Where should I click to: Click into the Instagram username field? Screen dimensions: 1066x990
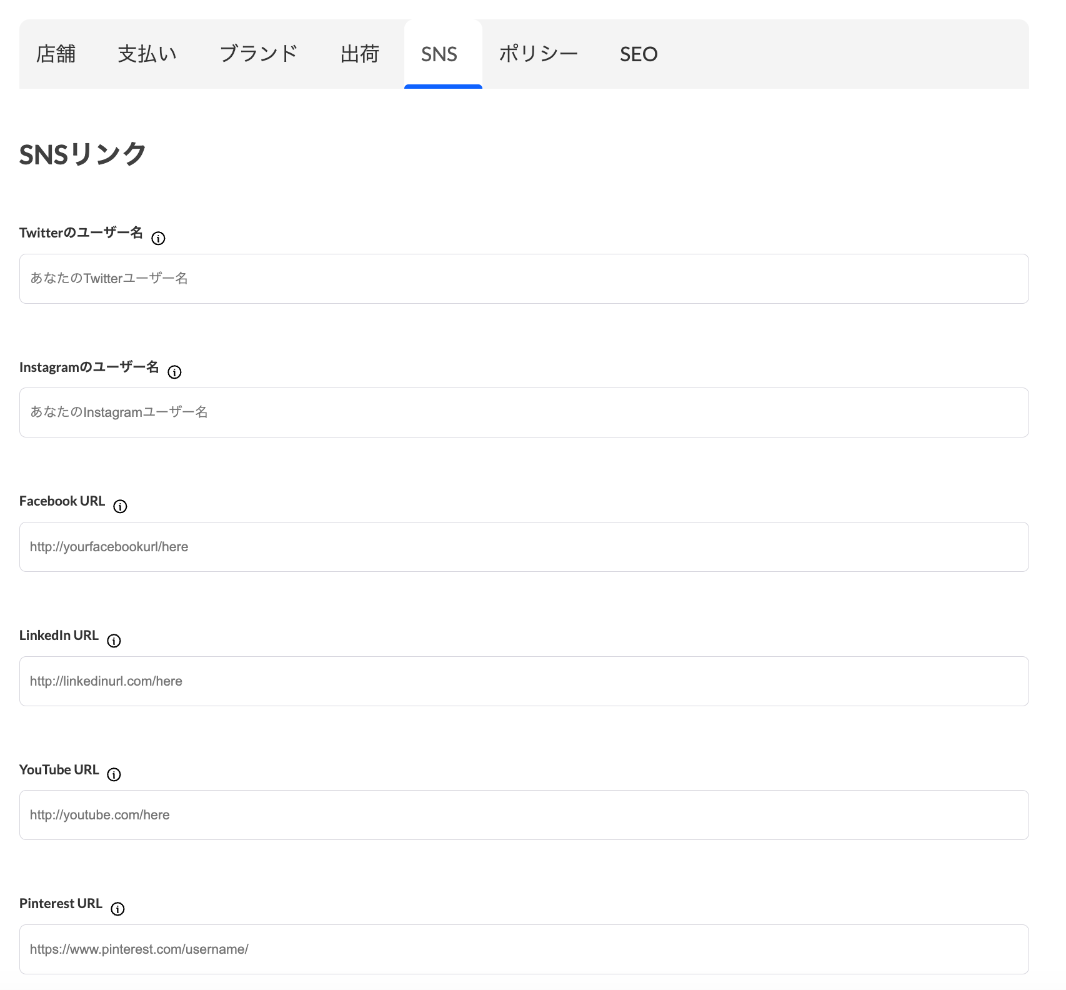pyautogui.click(x=524, y=412)
